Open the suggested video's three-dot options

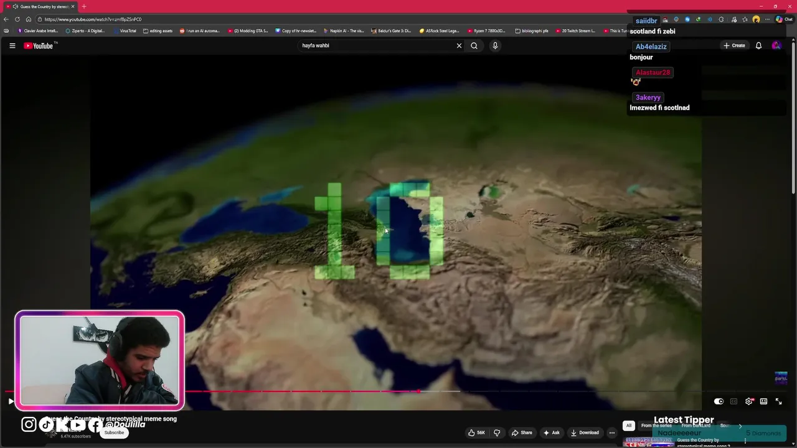[x=745, y=441]
